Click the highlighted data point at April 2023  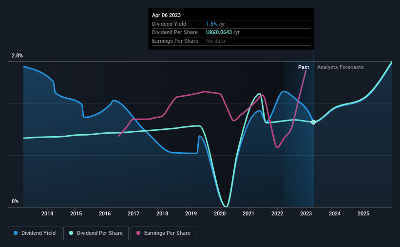coord(314,122)
